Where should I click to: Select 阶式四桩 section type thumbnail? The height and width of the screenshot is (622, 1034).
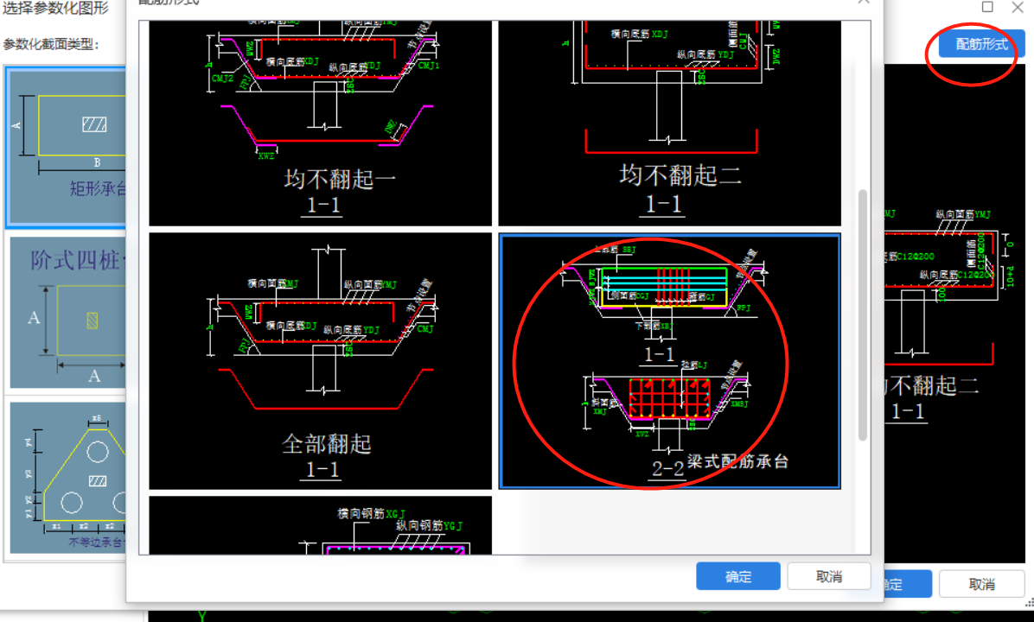(x=67, y=313)
